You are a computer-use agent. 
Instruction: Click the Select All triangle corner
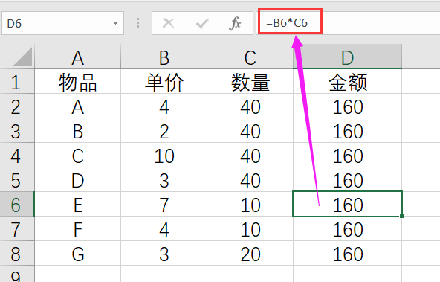pyautogui.click(x=22, y=57)
